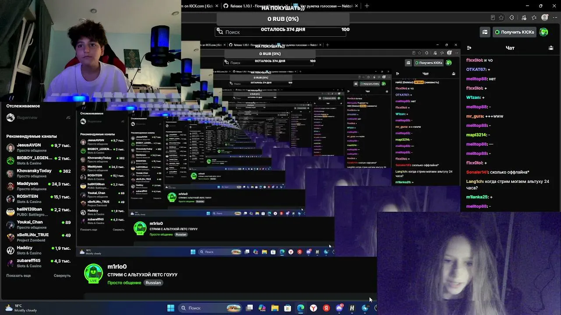
Task: Click the Отслеживаемое heading
Action: click(x=23, y=106)
